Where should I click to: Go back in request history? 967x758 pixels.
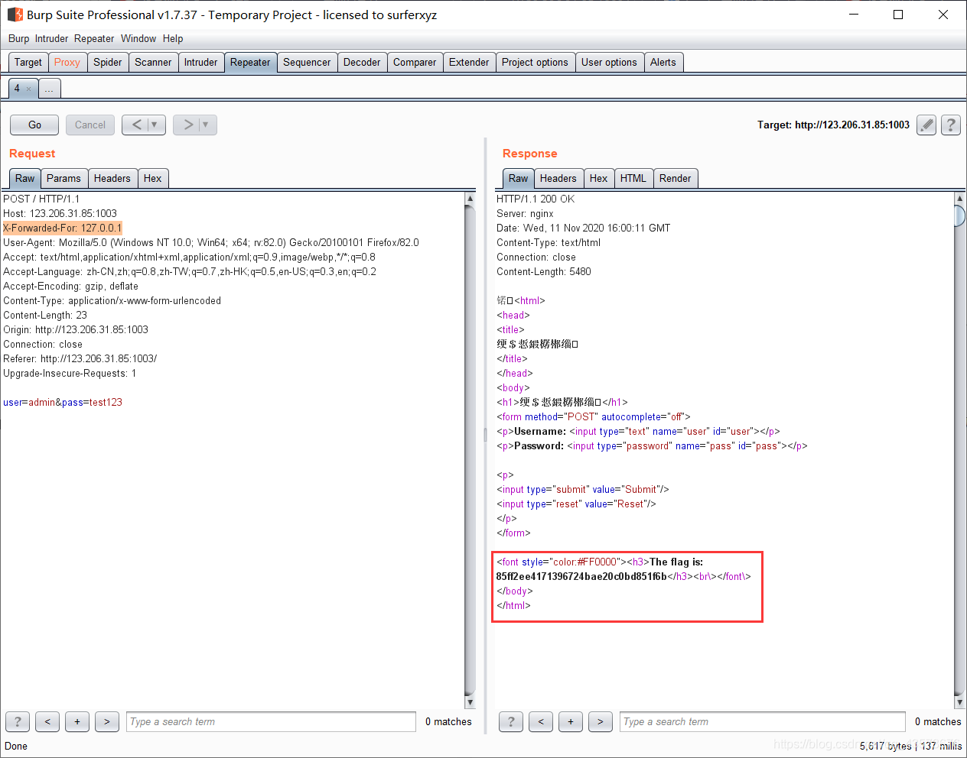[x=136, y=125]
